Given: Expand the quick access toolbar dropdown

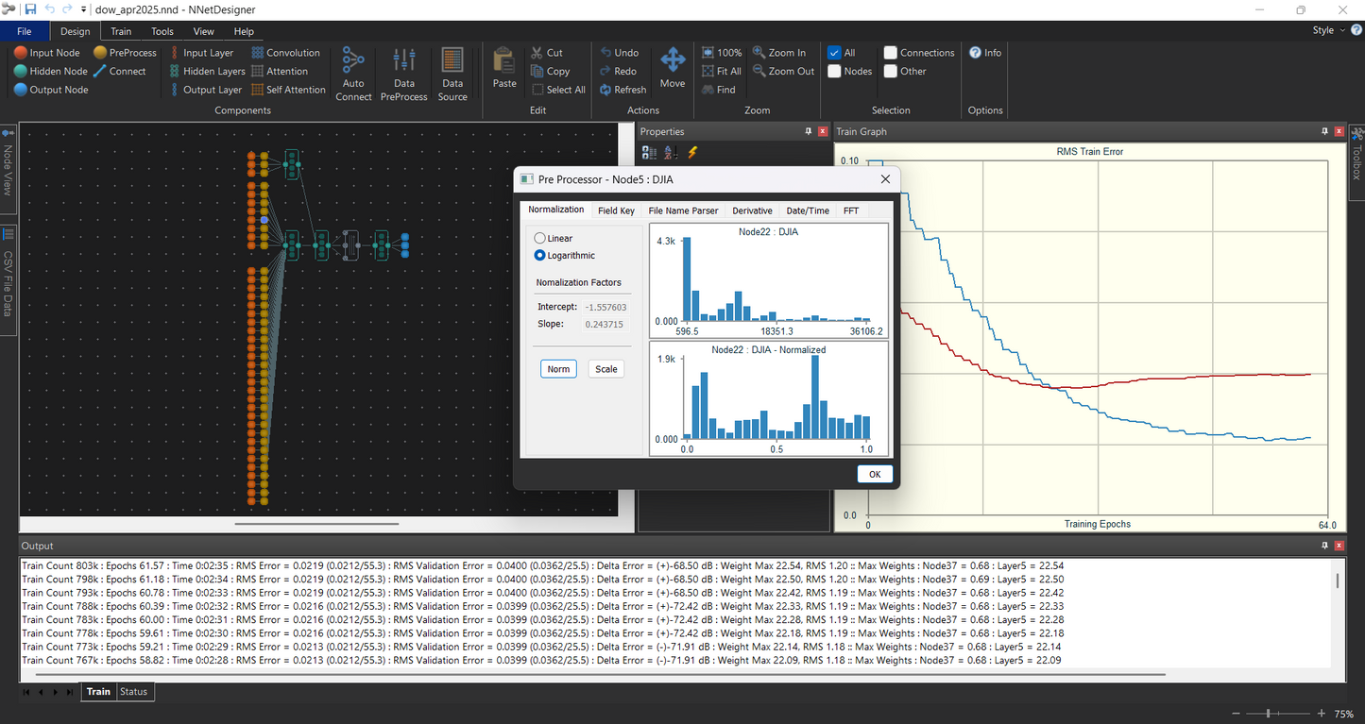Looking at the screenshot, I should pos(84,10).
